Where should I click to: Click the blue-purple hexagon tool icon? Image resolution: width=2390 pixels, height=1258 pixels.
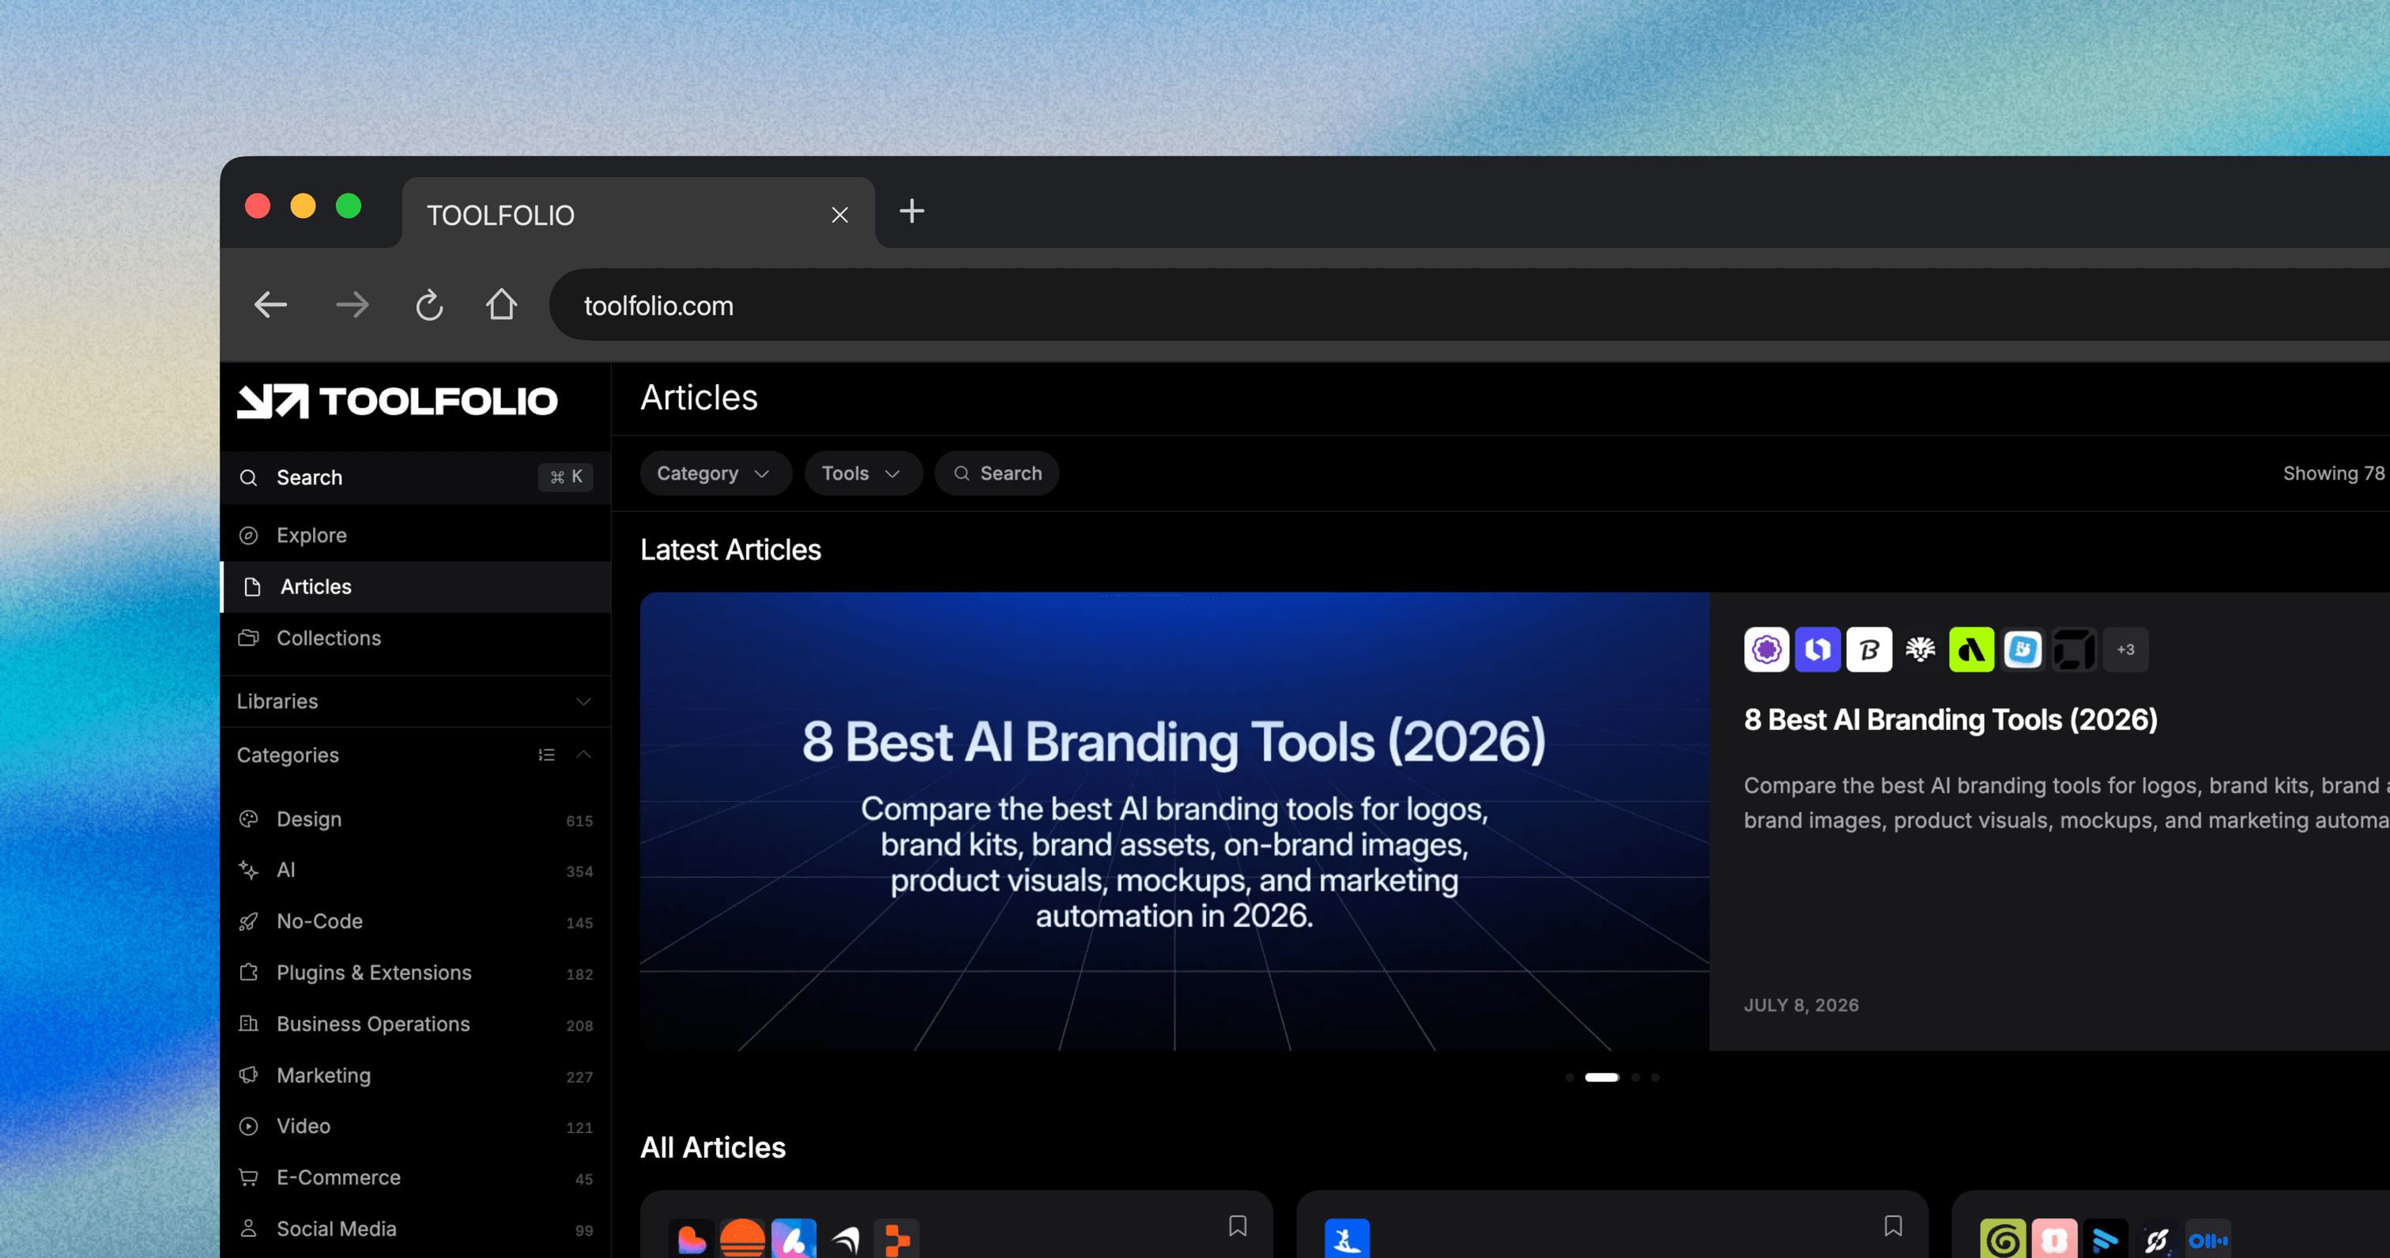(1818, 650)
